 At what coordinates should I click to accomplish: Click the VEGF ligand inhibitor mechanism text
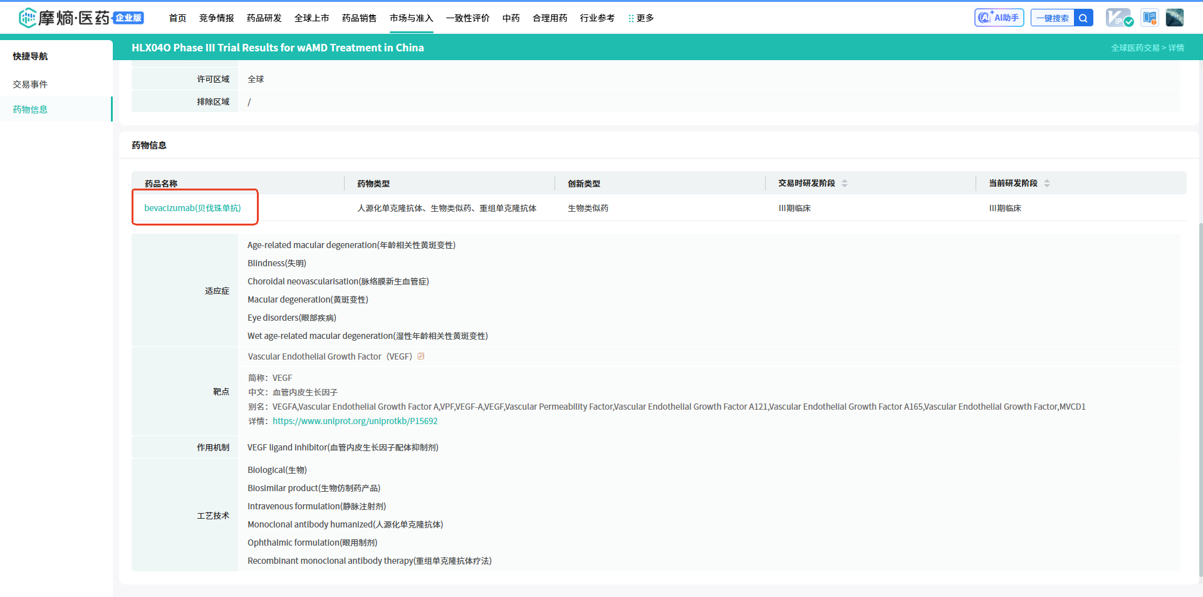343,447
